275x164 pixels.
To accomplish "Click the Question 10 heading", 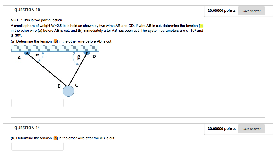I will [x=27, y=10].
